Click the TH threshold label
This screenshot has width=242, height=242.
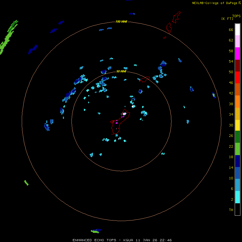click(x=231, y=210)
